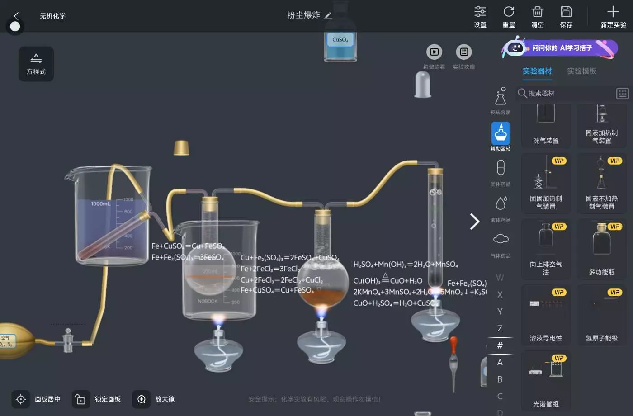Jump to letter Z in the index

(500, 328)
